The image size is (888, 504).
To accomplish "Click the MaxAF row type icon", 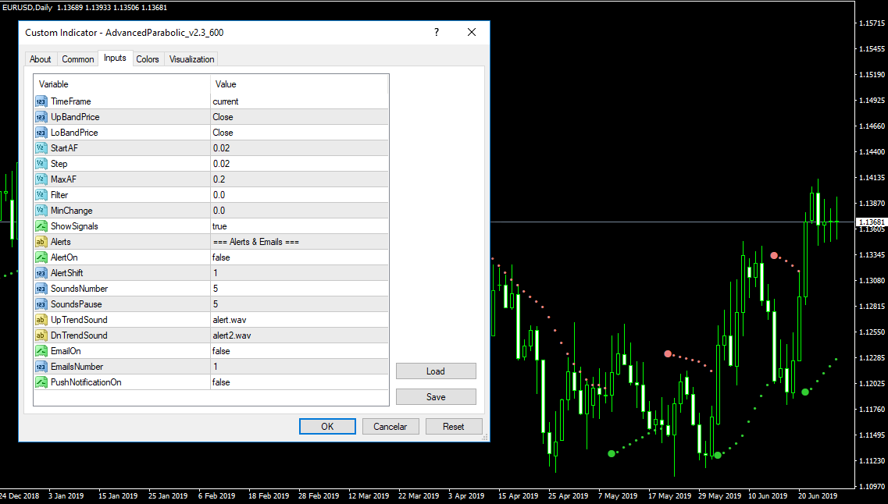I will (41, 179).
